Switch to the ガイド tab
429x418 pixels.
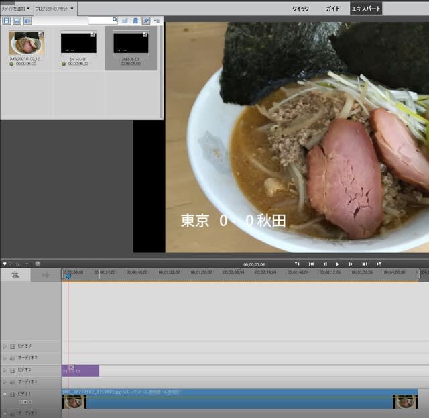pos(332,9)
